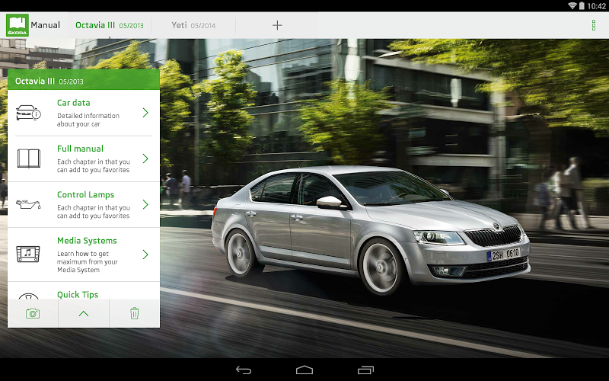Viewport: 609px width, 381px height.
Task: Open Car data car icon
Action: 28,113
